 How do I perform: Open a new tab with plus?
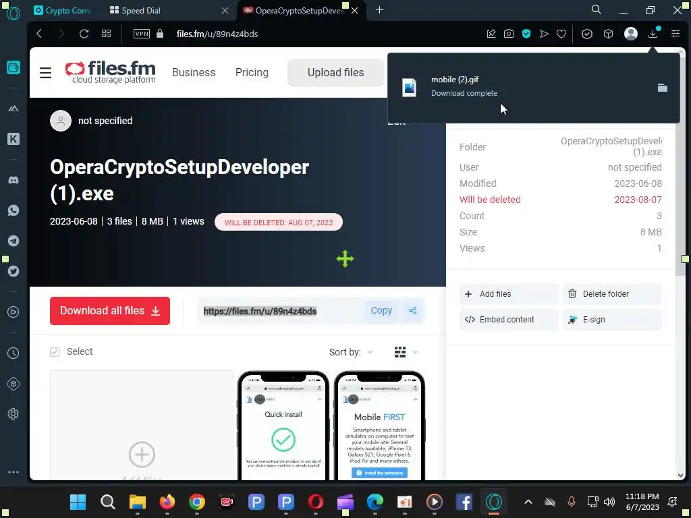point(379,10)
